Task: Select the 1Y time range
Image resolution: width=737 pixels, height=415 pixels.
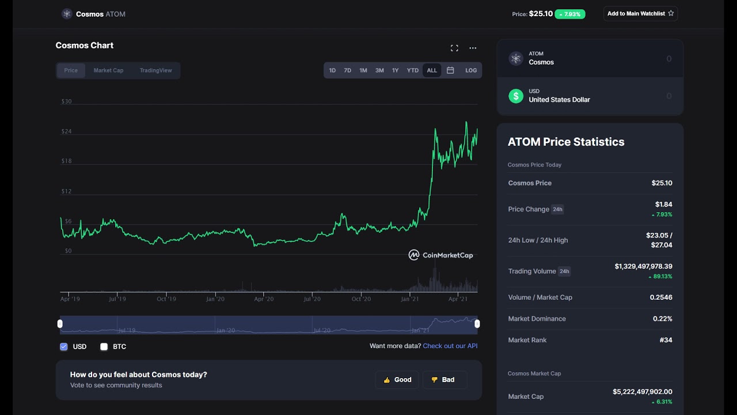Action: tap(395, 70)
